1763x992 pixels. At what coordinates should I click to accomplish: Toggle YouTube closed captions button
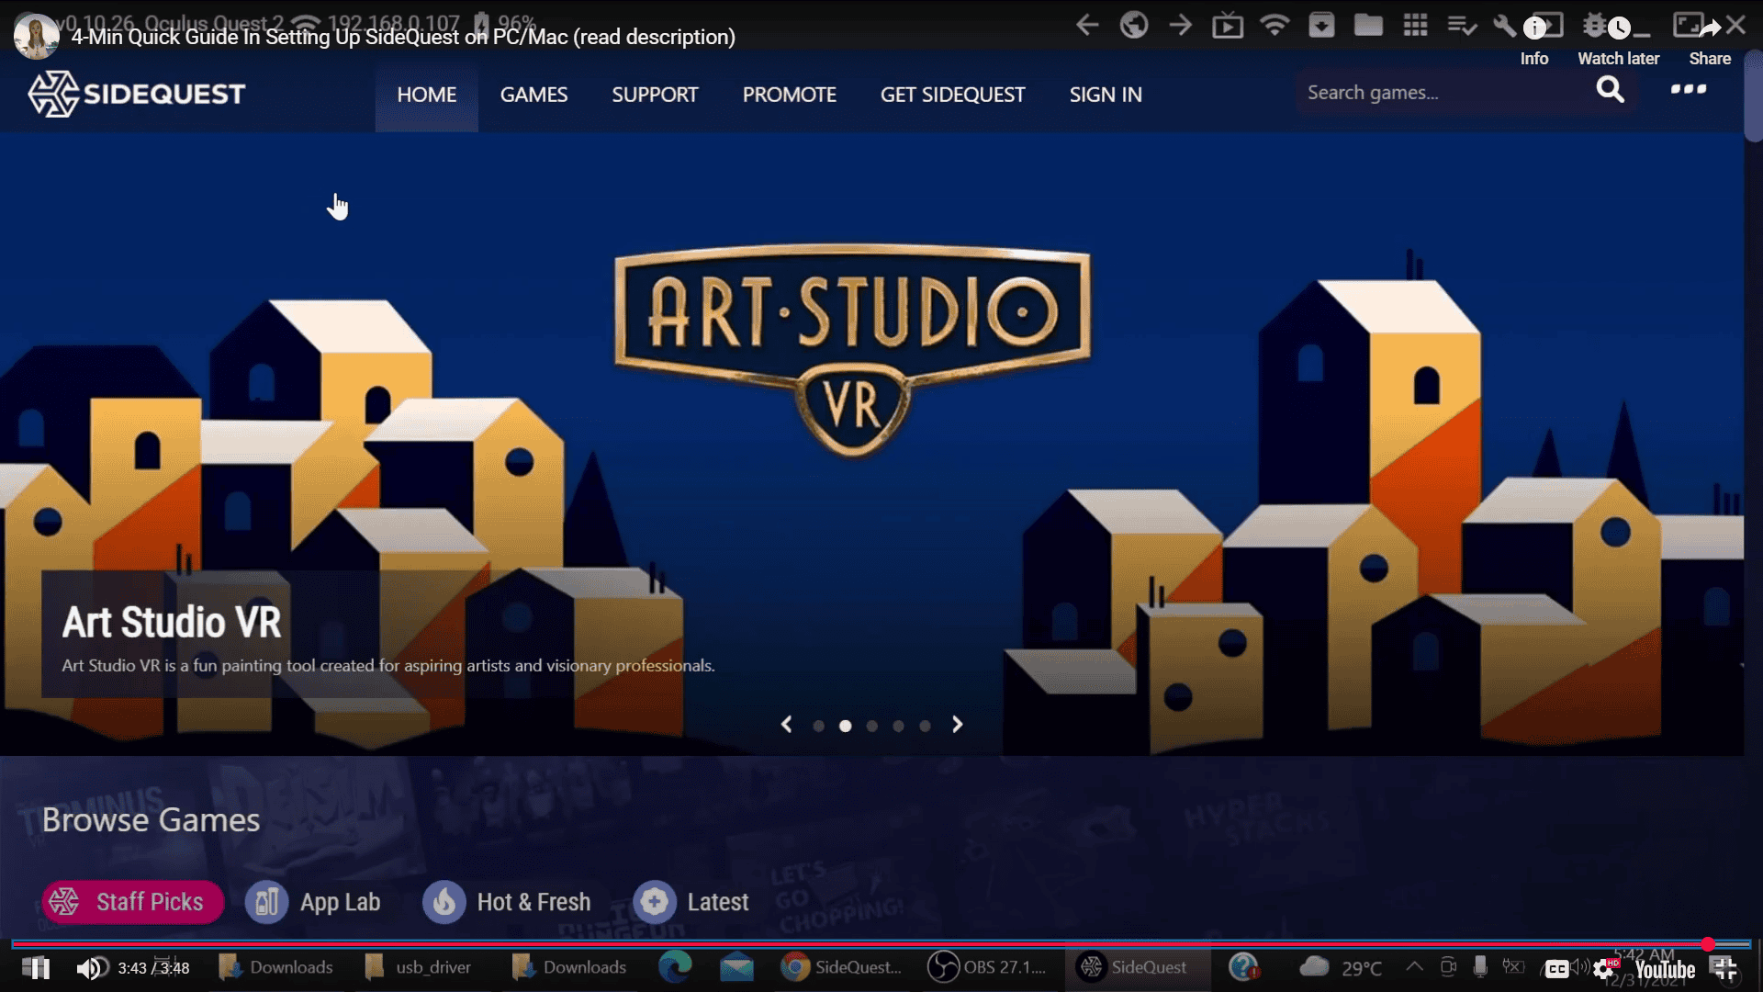(x=1556, y=969)
